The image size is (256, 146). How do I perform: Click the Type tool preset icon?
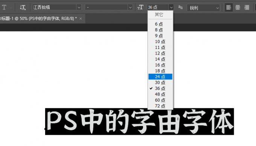[4, 8]
